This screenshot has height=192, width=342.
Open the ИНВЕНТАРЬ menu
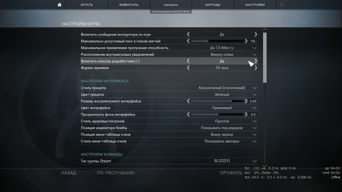tap(129, 5)
